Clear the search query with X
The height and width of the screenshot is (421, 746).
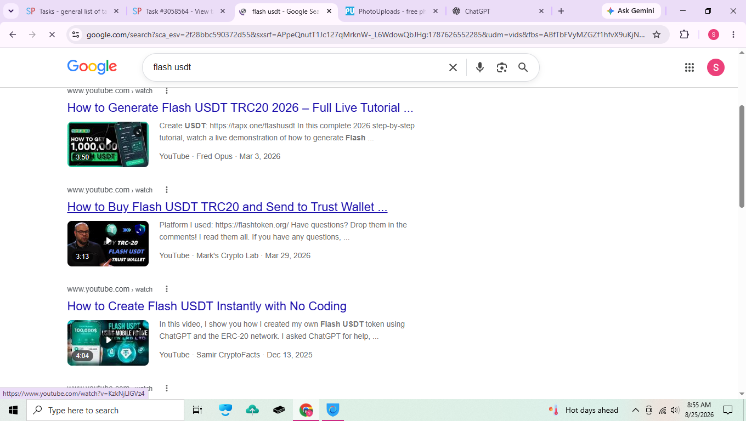click(x=453, y=67)
